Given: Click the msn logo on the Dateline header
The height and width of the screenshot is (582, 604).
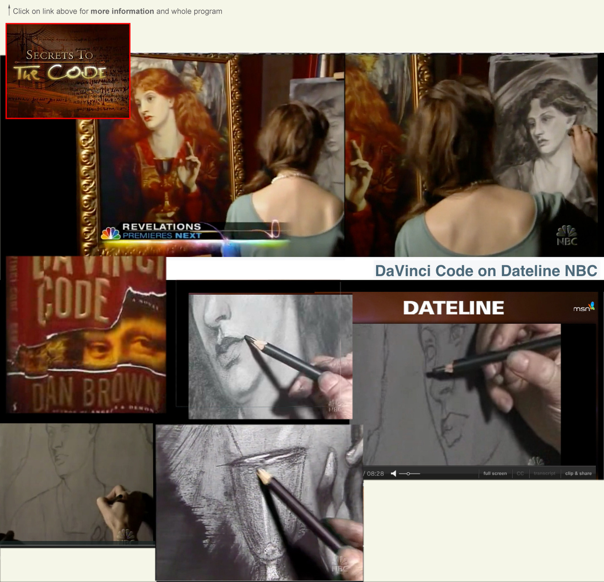Looking at the screenshot, I should pyautogui.click(x=584, y=307).
